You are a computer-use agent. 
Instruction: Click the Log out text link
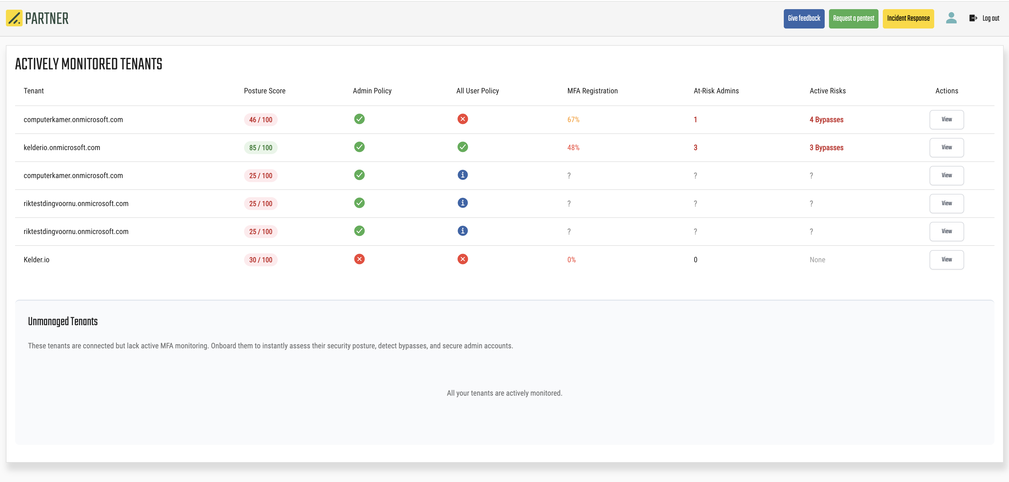point(991,18)
